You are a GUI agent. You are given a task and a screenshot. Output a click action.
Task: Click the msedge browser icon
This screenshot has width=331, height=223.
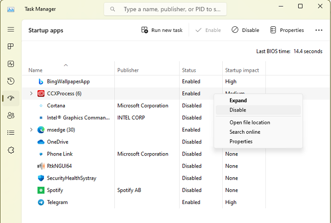(x=41, y=130)
